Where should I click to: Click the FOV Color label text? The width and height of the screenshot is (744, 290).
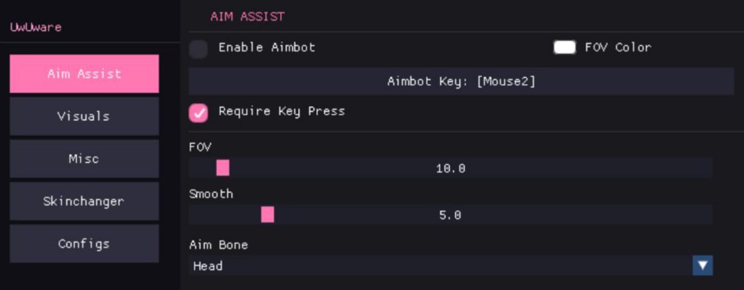pos(618,48)
